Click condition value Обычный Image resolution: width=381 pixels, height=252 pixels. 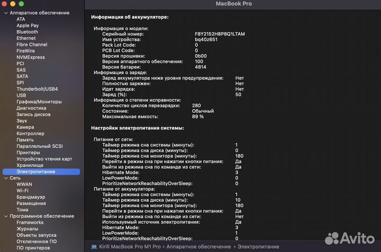[x=203, y=111]
